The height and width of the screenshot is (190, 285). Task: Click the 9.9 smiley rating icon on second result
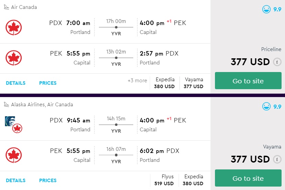point(266,107)
